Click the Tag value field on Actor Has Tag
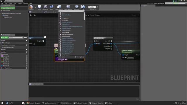This screenshot has width=187, height=105. coord(130,58)
